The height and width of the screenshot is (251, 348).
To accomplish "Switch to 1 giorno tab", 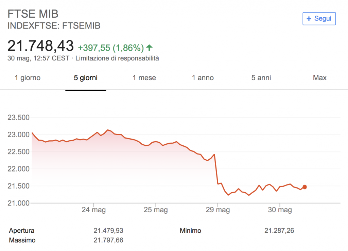I will click(x=28, y=78).
